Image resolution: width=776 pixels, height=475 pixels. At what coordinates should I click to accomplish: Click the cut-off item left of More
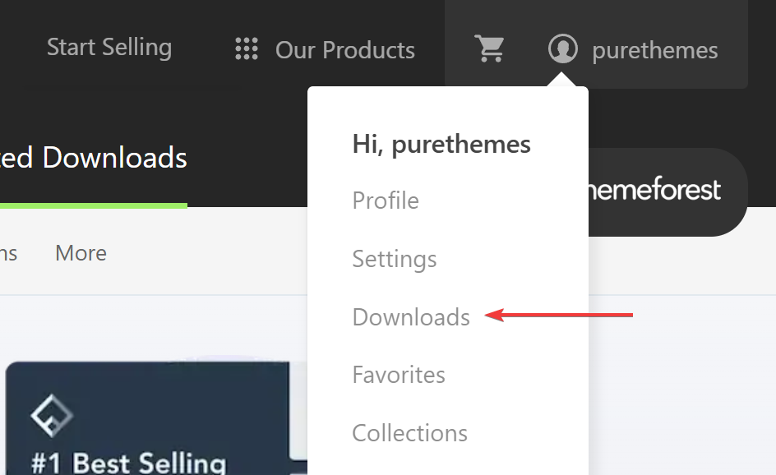click(8, 252)
